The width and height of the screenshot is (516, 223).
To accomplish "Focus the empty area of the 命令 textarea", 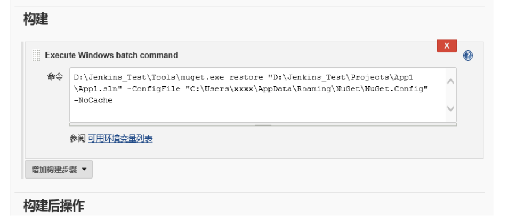I will pos(257,114).
